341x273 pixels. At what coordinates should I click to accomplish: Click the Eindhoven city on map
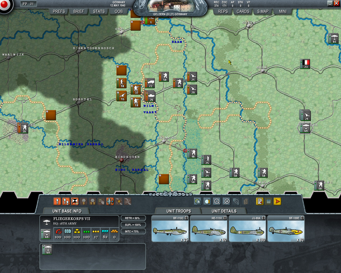point(121,160)
